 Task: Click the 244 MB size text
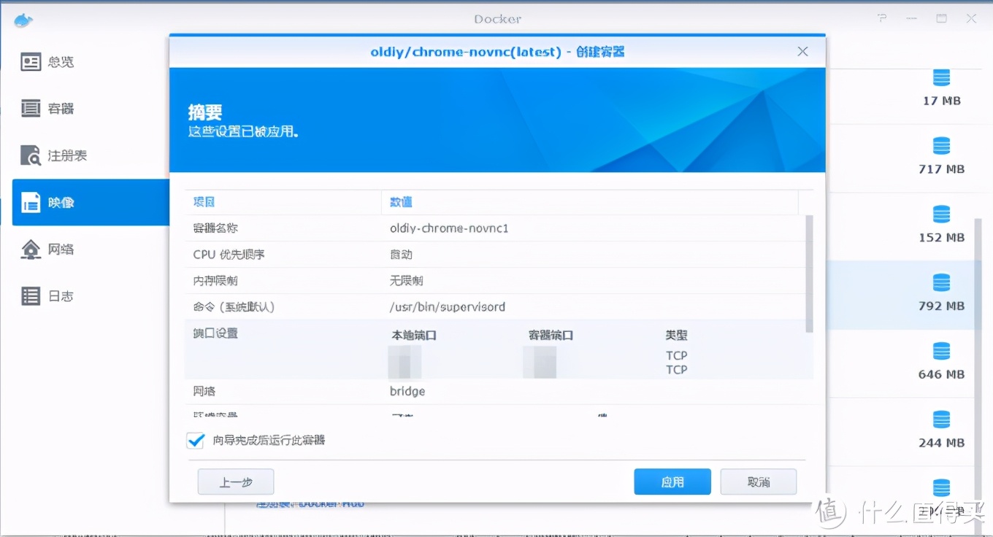pos(942,443)
